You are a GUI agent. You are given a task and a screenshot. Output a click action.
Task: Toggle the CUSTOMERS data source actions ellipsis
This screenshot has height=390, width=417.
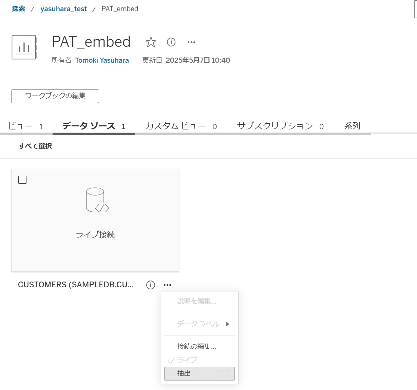(168, 285)
